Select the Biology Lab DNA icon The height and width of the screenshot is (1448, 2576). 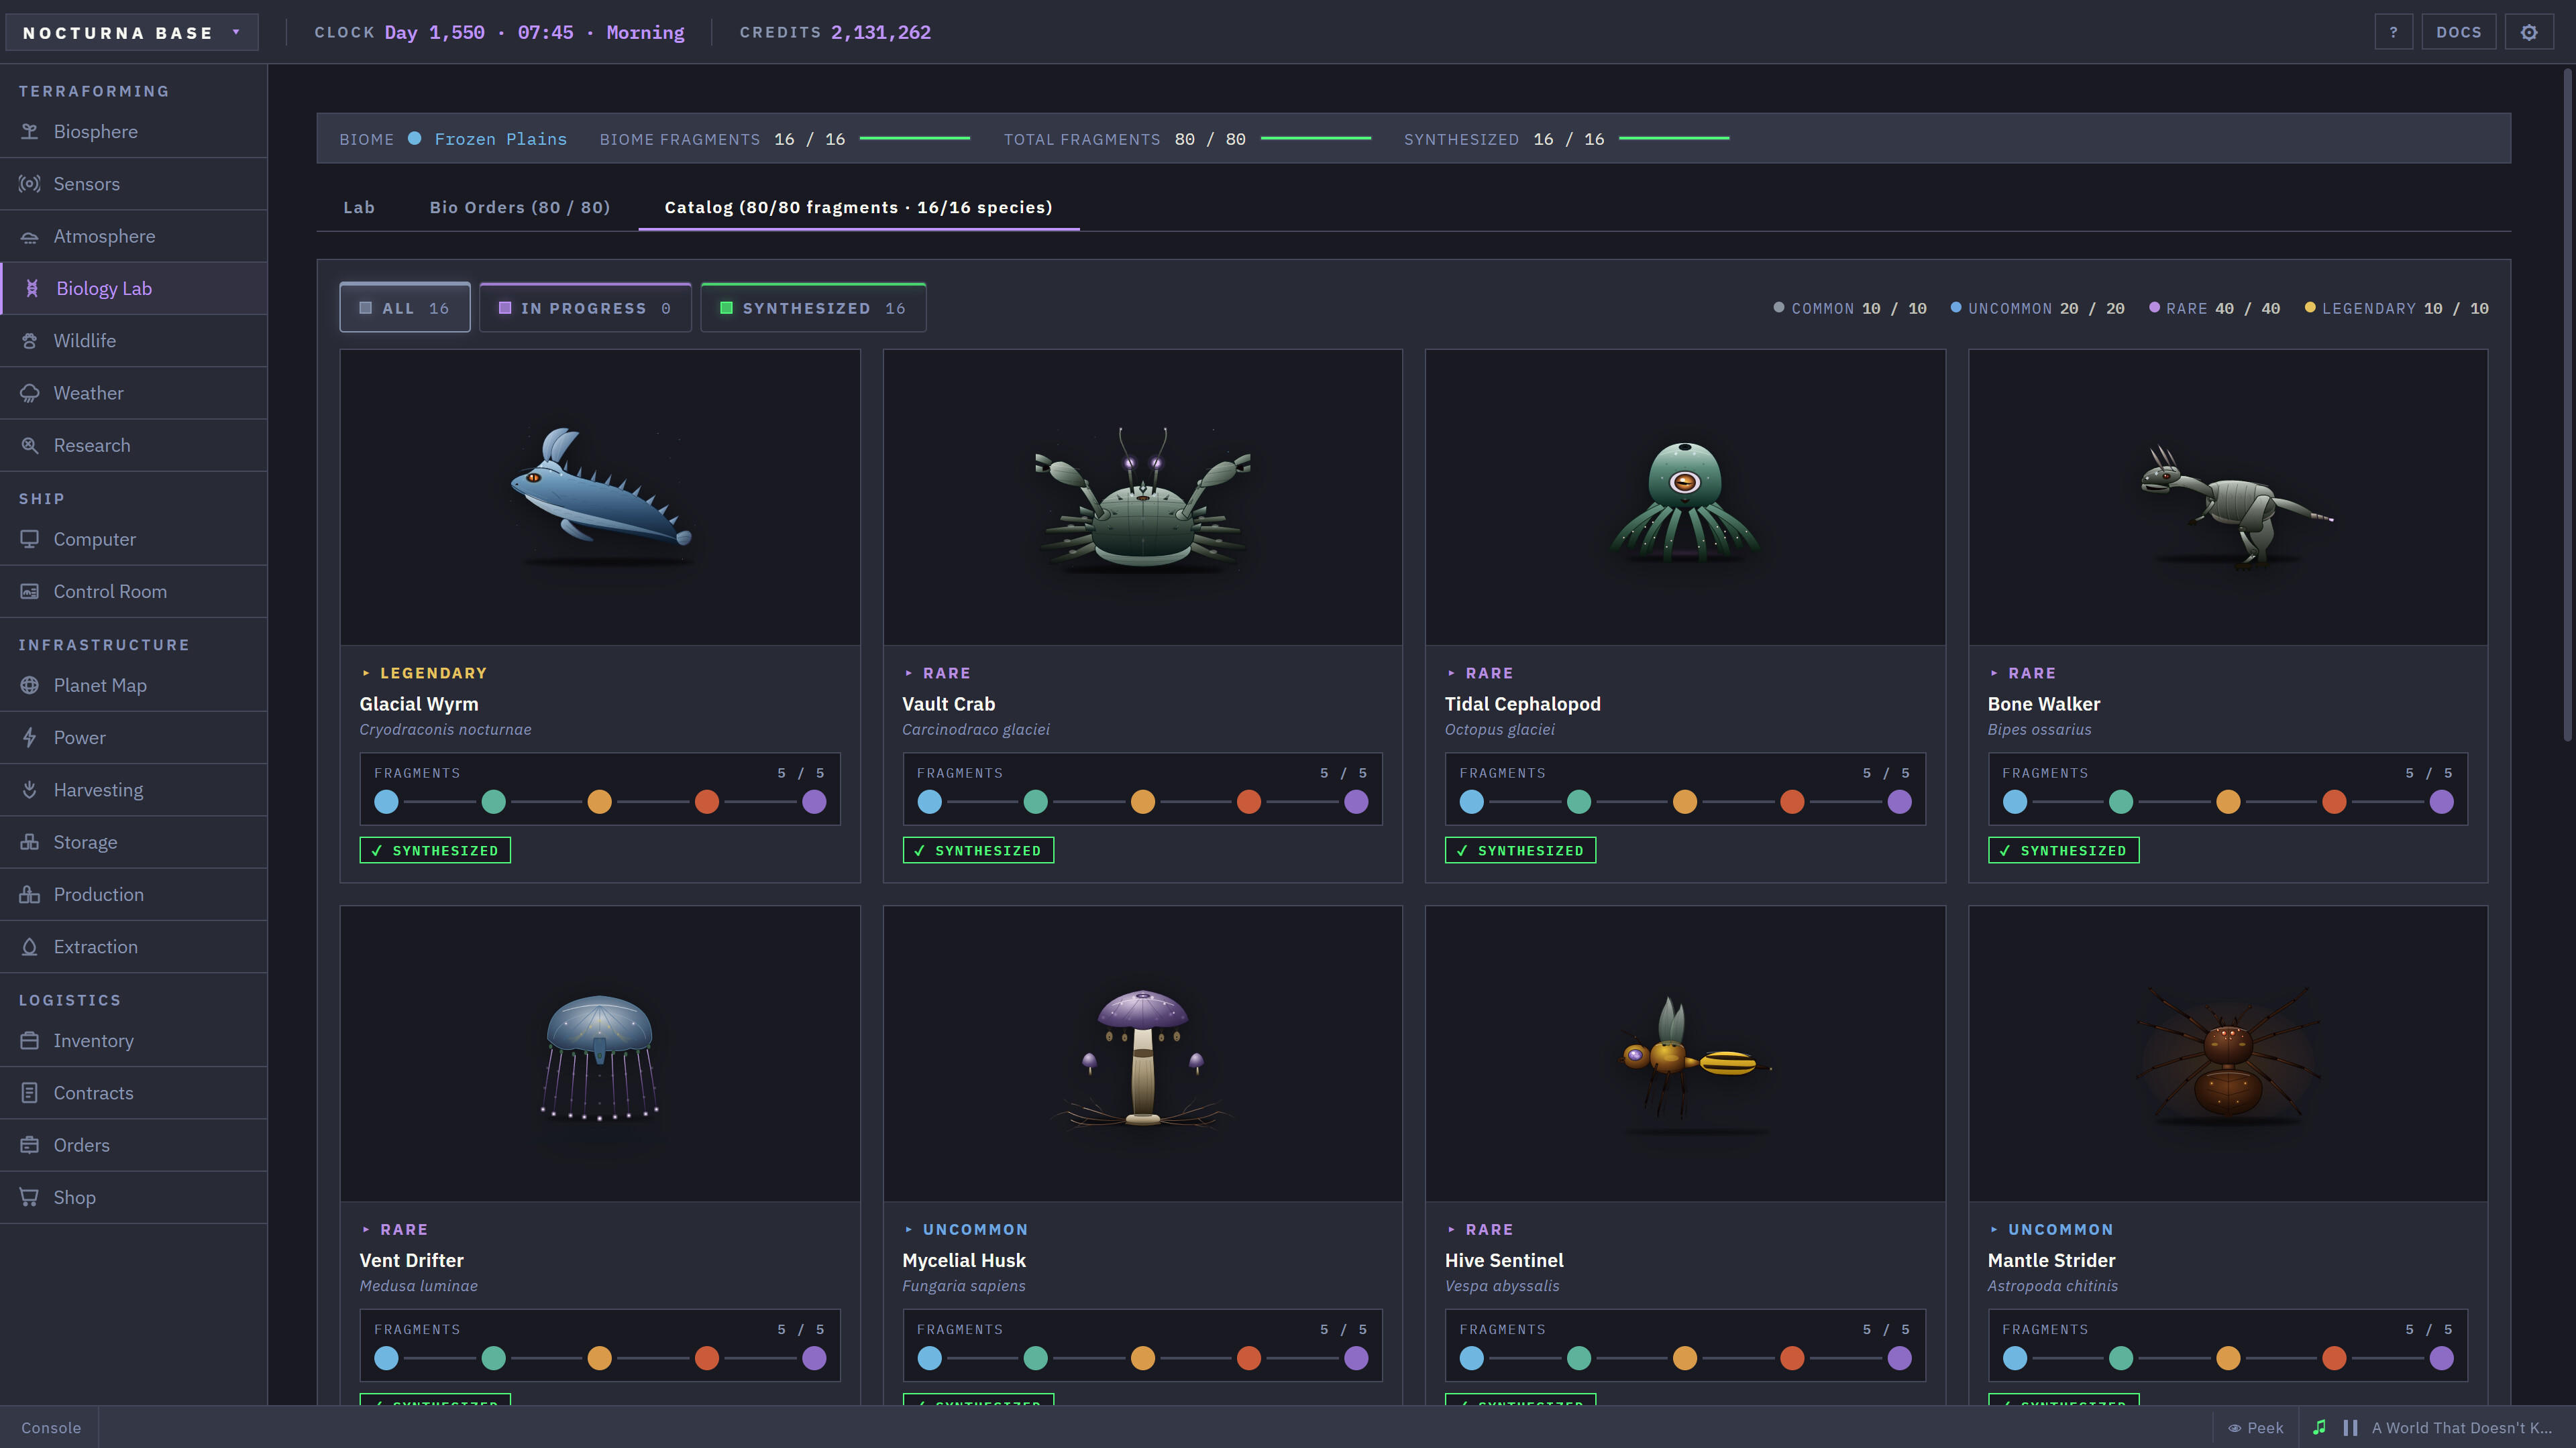tap(32, 289)
